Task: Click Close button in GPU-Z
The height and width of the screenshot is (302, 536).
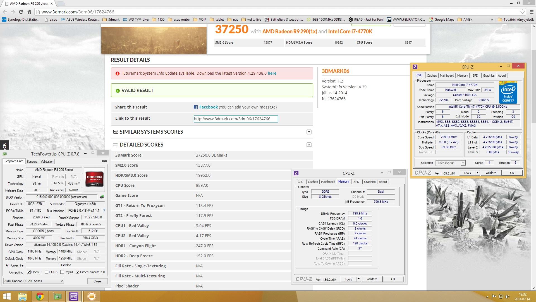Action: pyautogui.click(x=97, y=281)
